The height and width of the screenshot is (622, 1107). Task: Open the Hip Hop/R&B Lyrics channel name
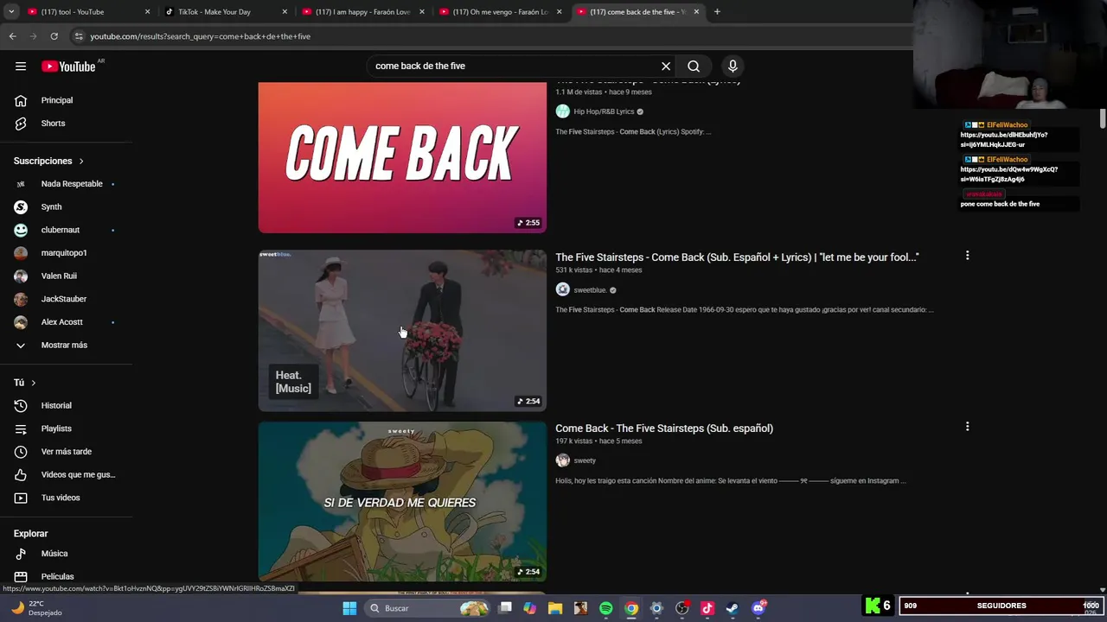[x=604, y=111]
